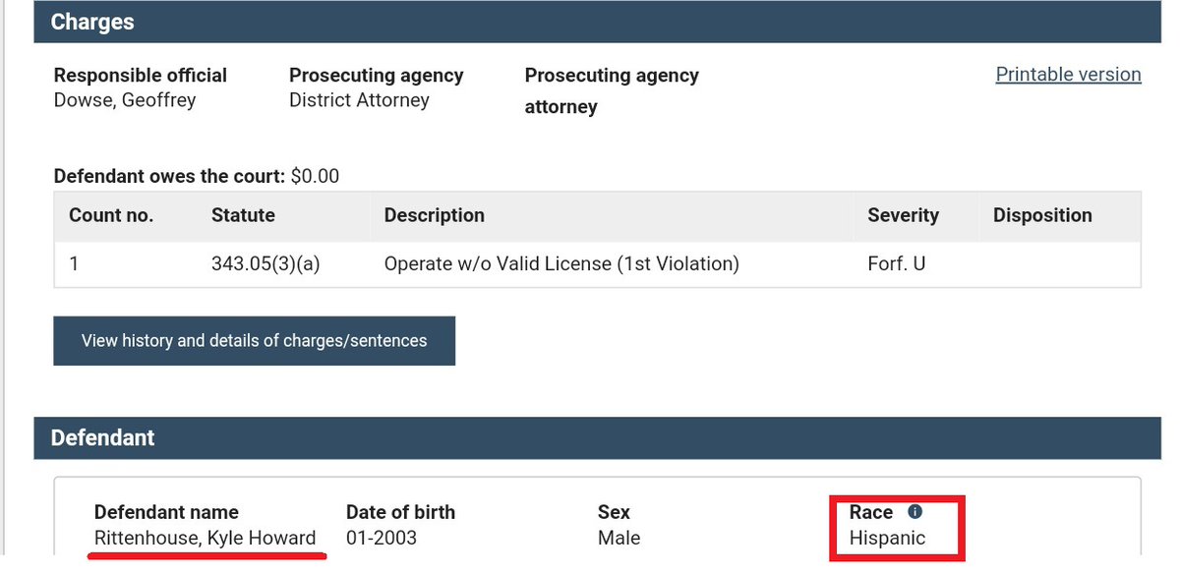Image resolution: width=1180 pixels, height=575 pixels.
Task: Open the Printable version link
Action: click(x=1068, y=75)
